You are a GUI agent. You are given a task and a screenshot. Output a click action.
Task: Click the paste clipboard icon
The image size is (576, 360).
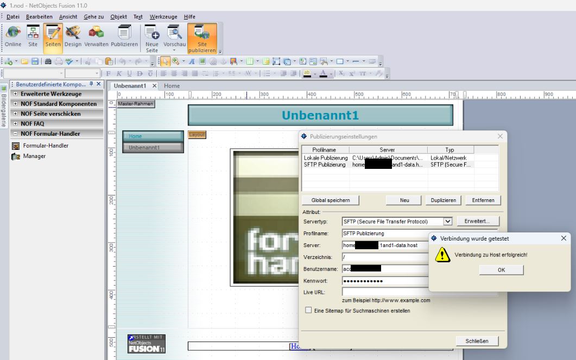coord(109,61)
